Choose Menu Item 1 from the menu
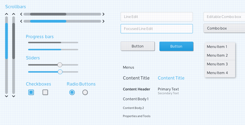The height and width of the screenshot is (125, 245). [217, 47]
